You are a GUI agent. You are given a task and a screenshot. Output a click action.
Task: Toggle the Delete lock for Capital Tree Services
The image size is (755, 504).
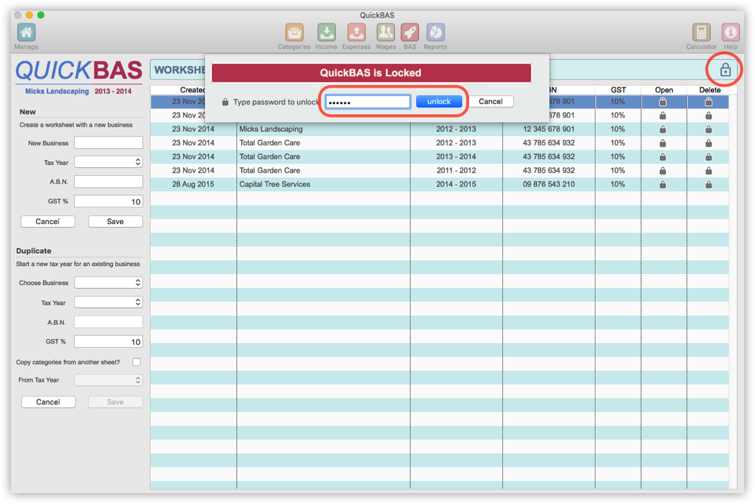point(708,184)
